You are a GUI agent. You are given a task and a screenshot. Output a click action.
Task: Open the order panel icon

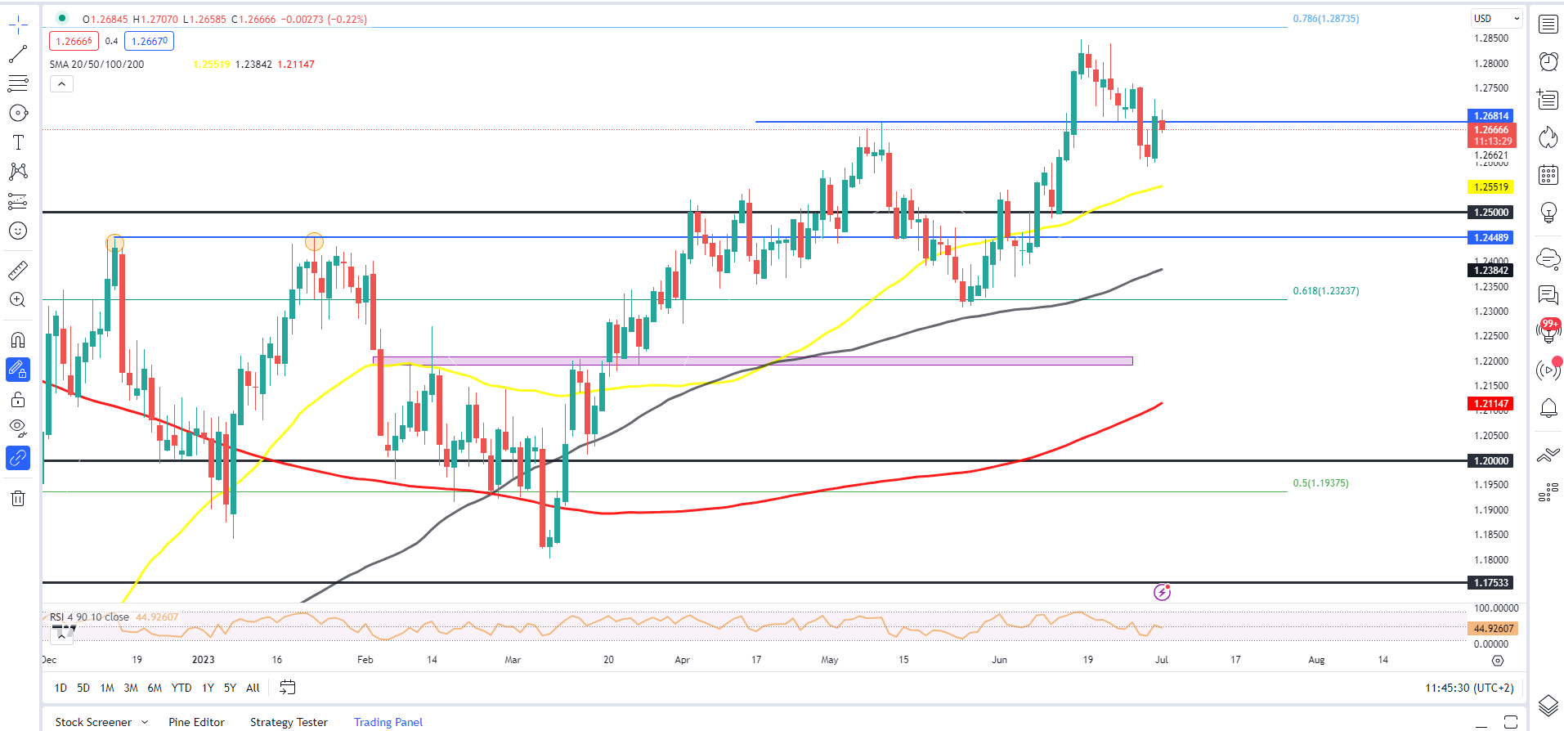point(1548,455)
